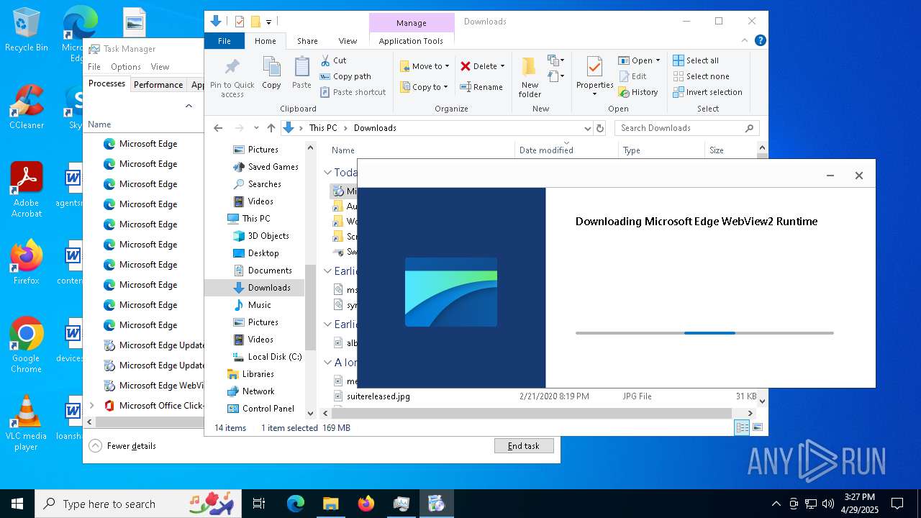Open Task View on taskbar
This screenshot has height=518, width=921.
point(259,504)
